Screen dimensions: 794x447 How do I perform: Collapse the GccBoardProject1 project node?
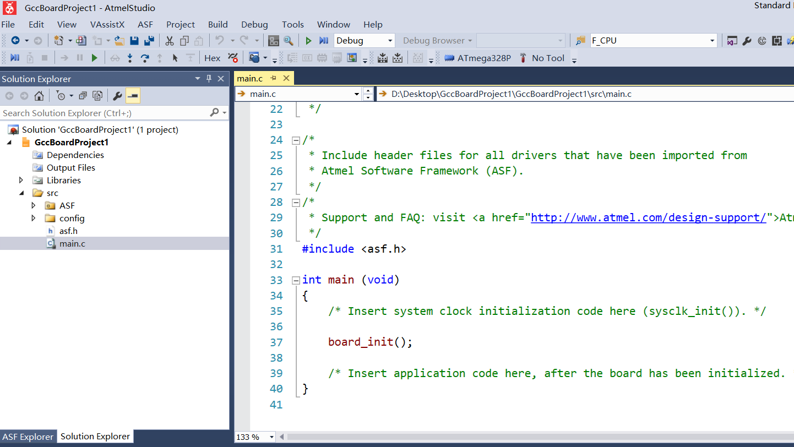(9, 142)
